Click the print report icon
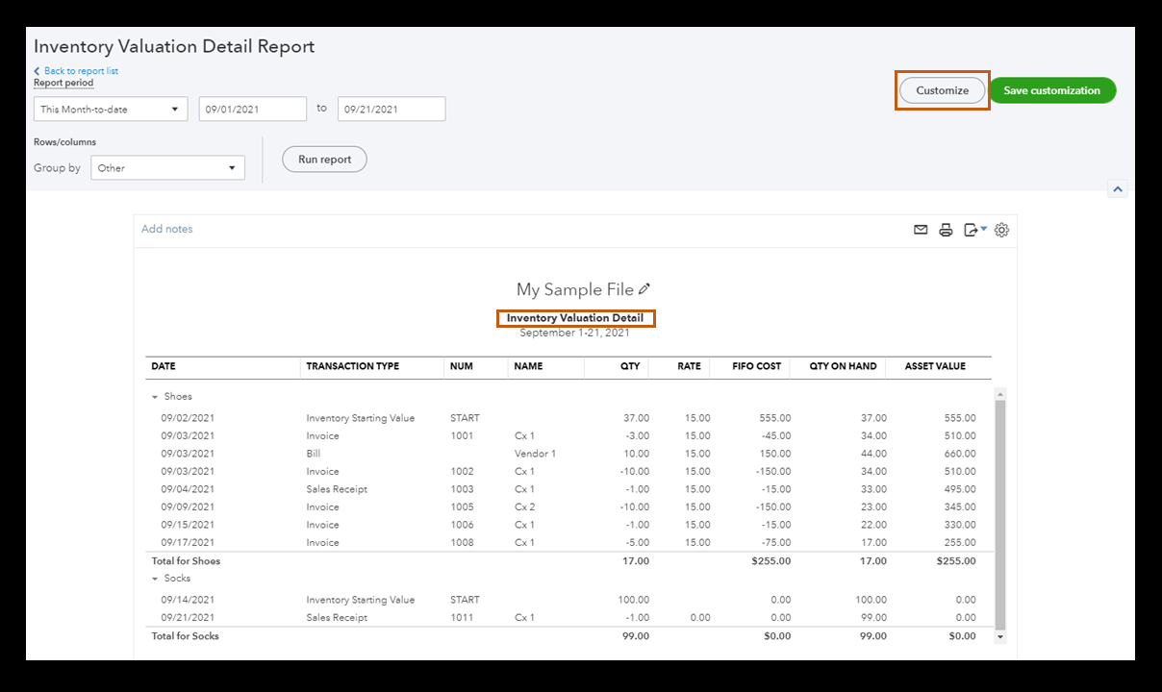The width and height of the screenshot is (1162, 692). pos(946,230)
